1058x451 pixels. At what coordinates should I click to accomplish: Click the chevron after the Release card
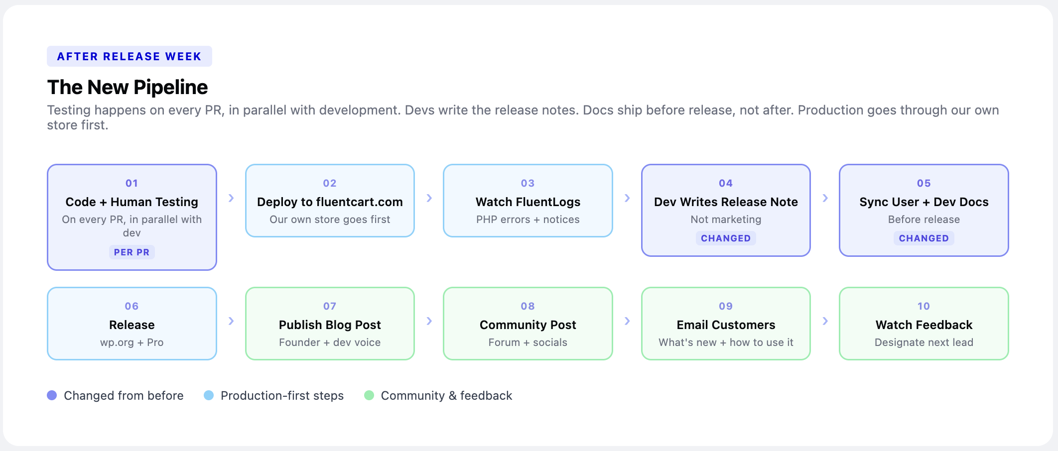pyautogui.click(x=231, y=321)
